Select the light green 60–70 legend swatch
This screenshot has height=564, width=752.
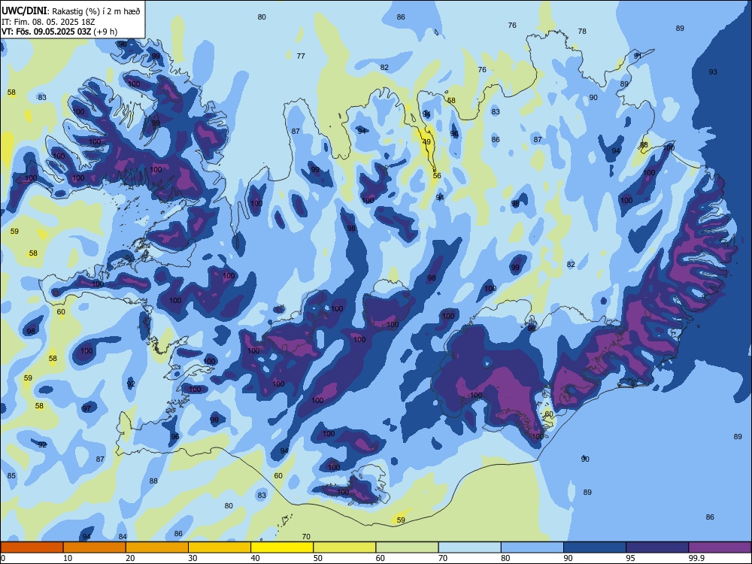pos(407,547)
